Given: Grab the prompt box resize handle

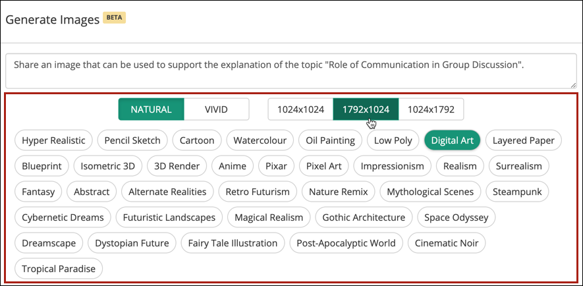Looking at the screenshot, I should click(574, 85).
